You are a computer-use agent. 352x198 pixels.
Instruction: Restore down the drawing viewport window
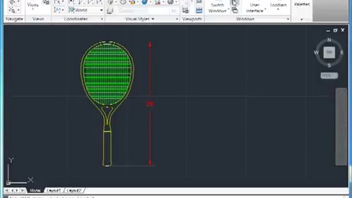coord(335,30)
